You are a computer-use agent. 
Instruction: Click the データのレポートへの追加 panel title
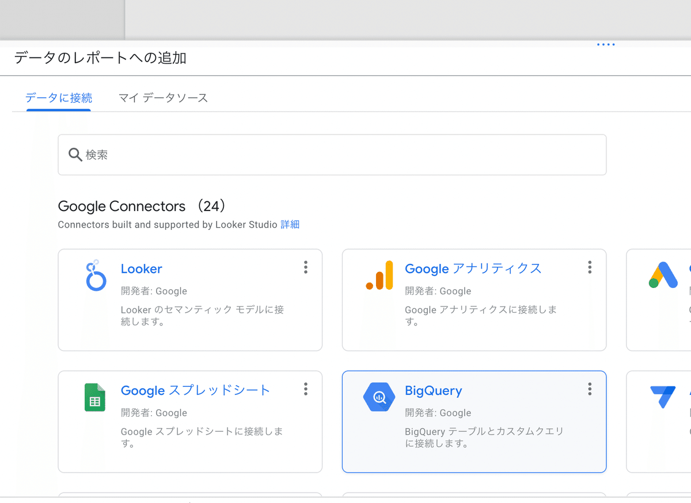click(x=100, y=58)
